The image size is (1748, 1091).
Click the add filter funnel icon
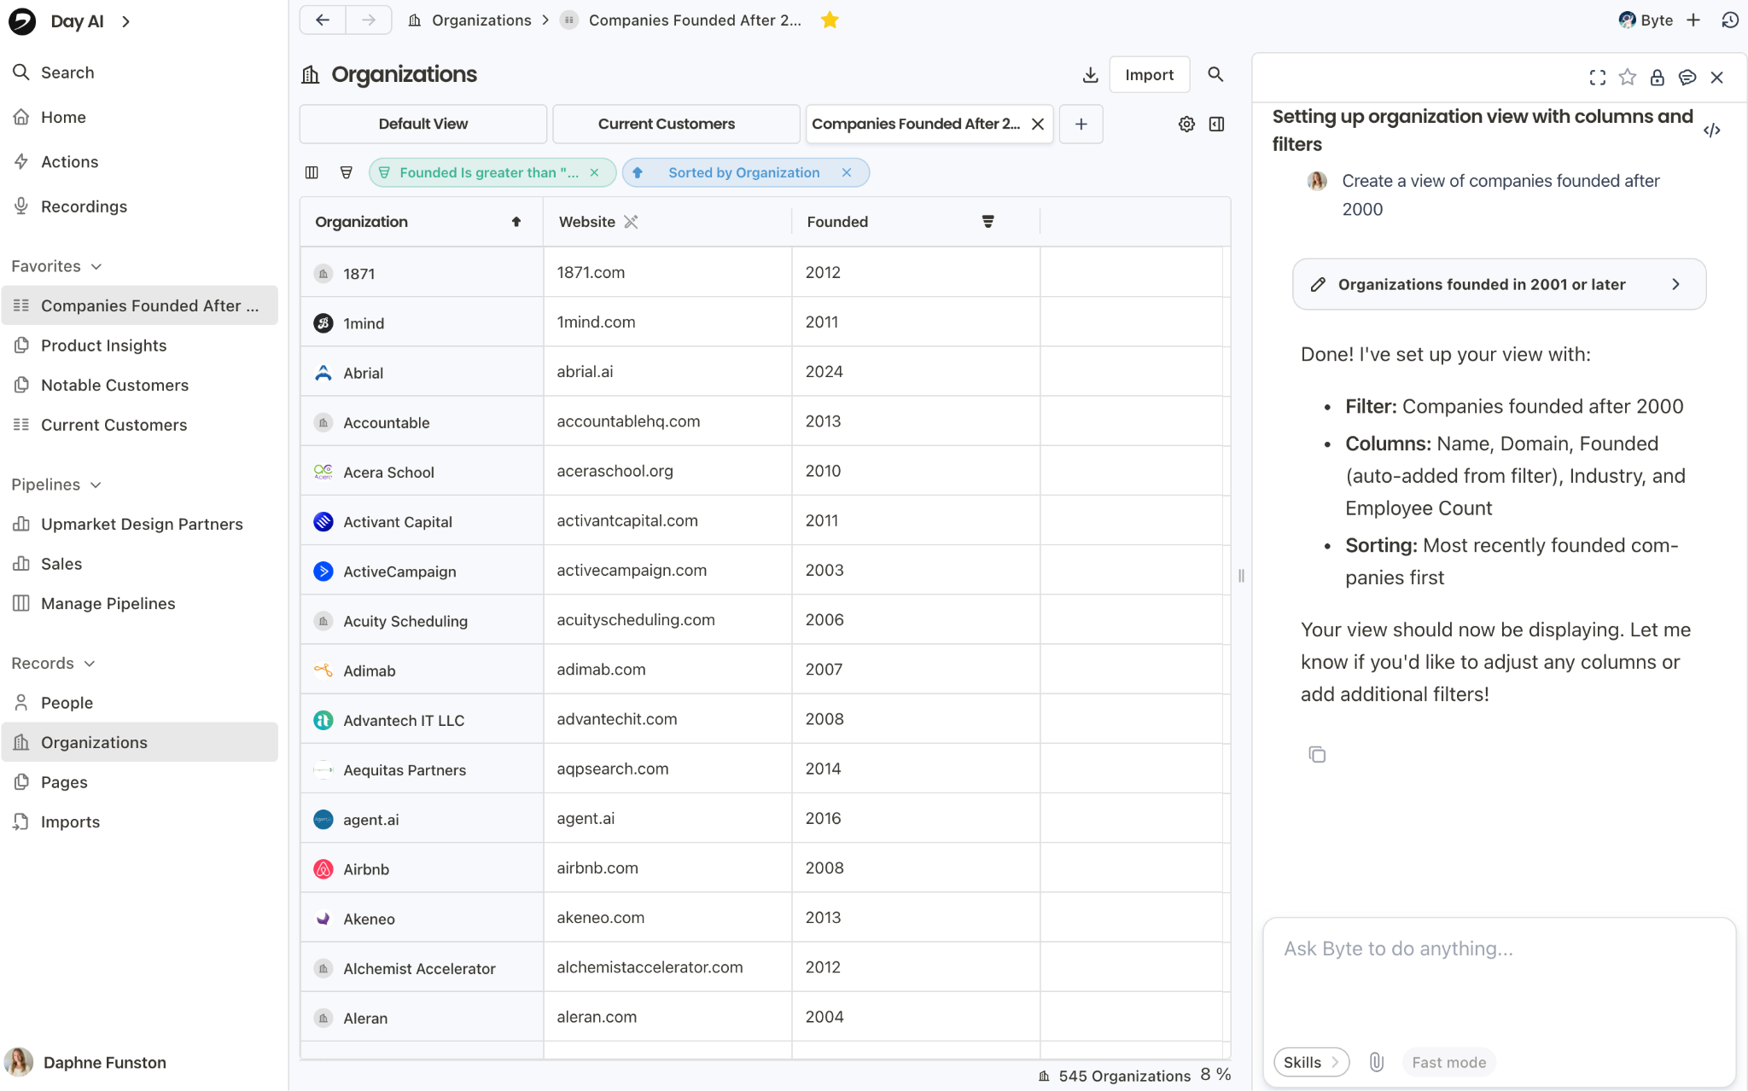pyautogui.click(x=346, y=173)
